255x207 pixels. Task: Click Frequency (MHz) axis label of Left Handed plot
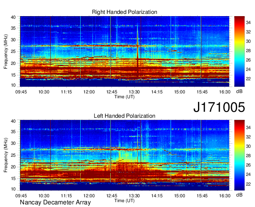[x=6, y=155]
